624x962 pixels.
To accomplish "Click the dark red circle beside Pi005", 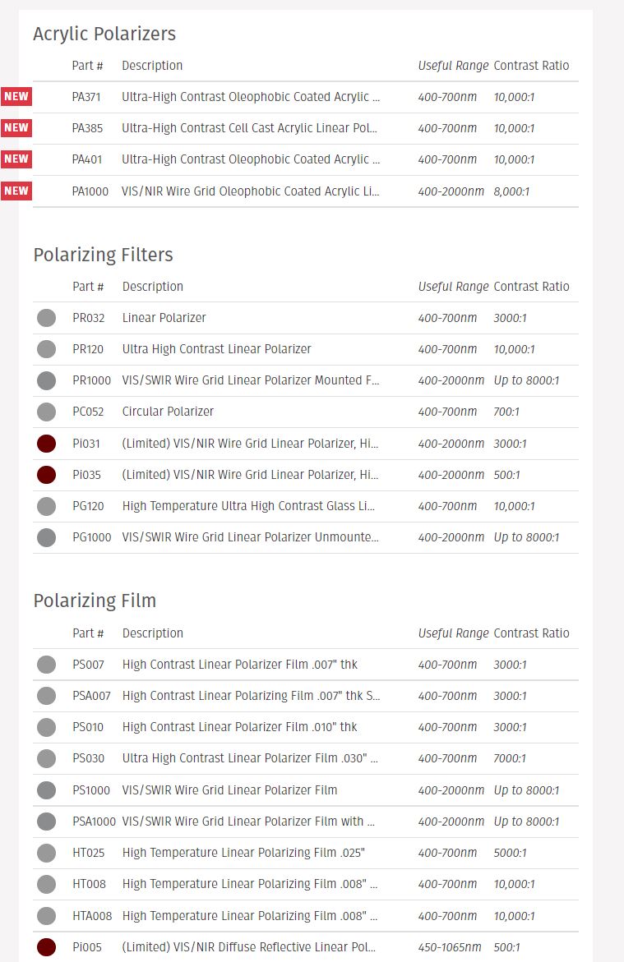I will coord(47,947).
